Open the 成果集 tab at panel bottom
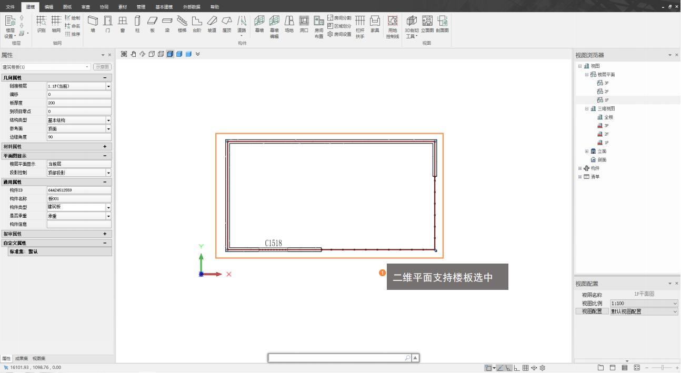This screenshot has height=373, width=681. pos(22,358)
